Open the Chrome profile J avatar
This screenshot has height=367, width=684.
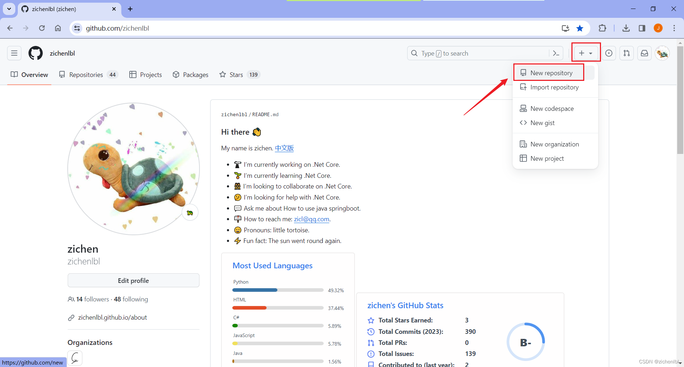click(x=658, y=28)
